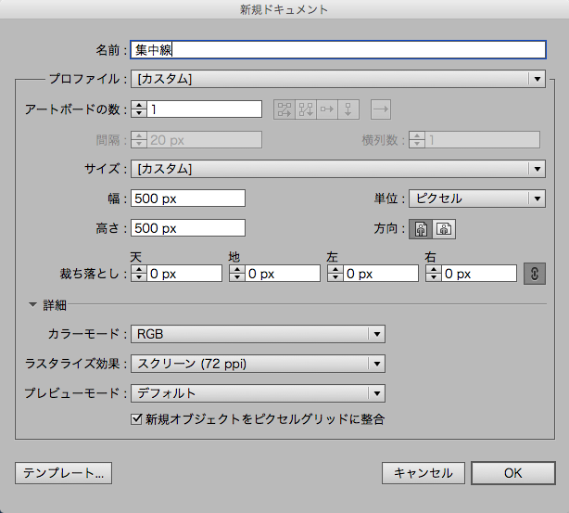Choose the portrait orientation icon
This screenshot has height=513, width=569.
421,229
